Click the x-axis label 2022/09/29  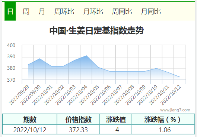pos(19,95)
